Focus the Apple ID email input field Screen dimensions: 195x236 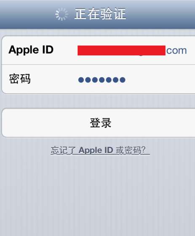coord(132,50)
